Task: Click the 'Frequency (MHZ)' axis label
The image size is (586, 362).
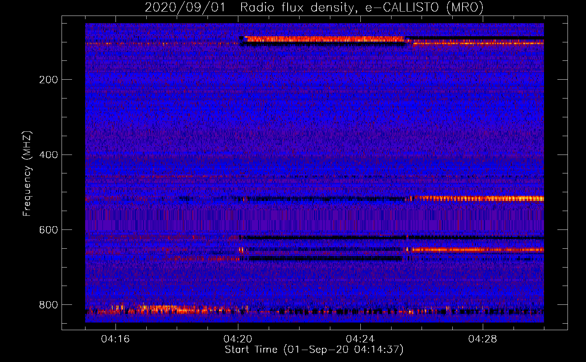Action: click(27, 173)
